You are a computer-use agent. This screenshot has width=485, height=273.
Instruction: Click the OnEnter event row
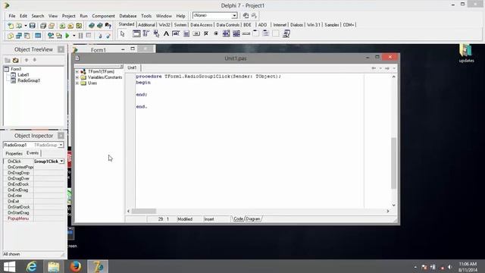33,196
